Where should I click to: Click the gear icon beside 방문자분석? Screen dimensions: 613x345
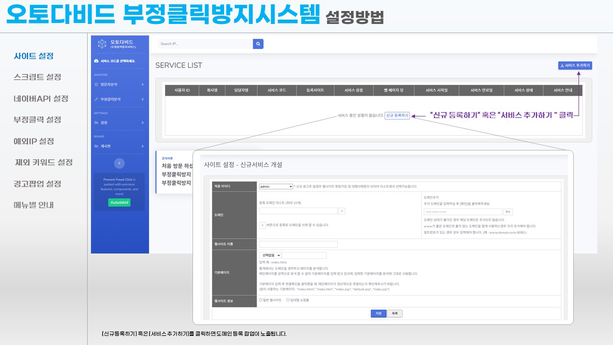coord(96,84)
